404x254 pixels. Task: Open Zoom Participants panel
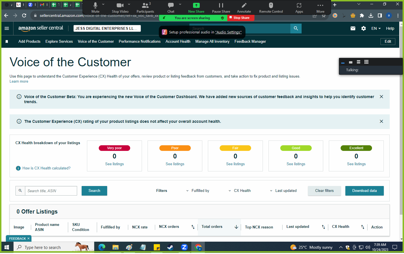point(145,8)
